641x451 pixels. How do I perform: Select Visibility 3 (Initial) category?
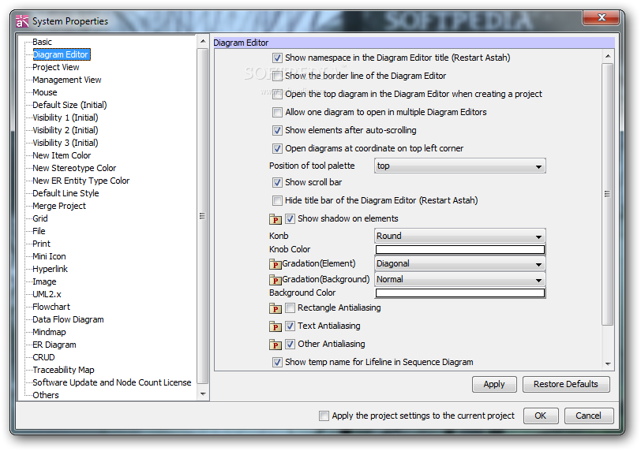[66, 143]
